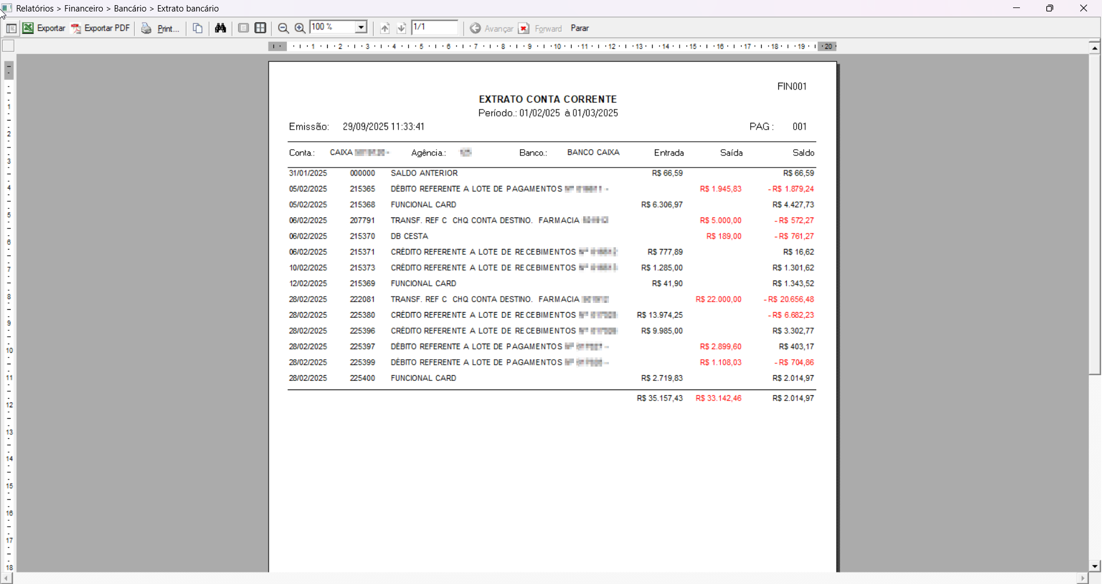Click the vertical scrollbar down arrow

click(x=1095, y=566)
